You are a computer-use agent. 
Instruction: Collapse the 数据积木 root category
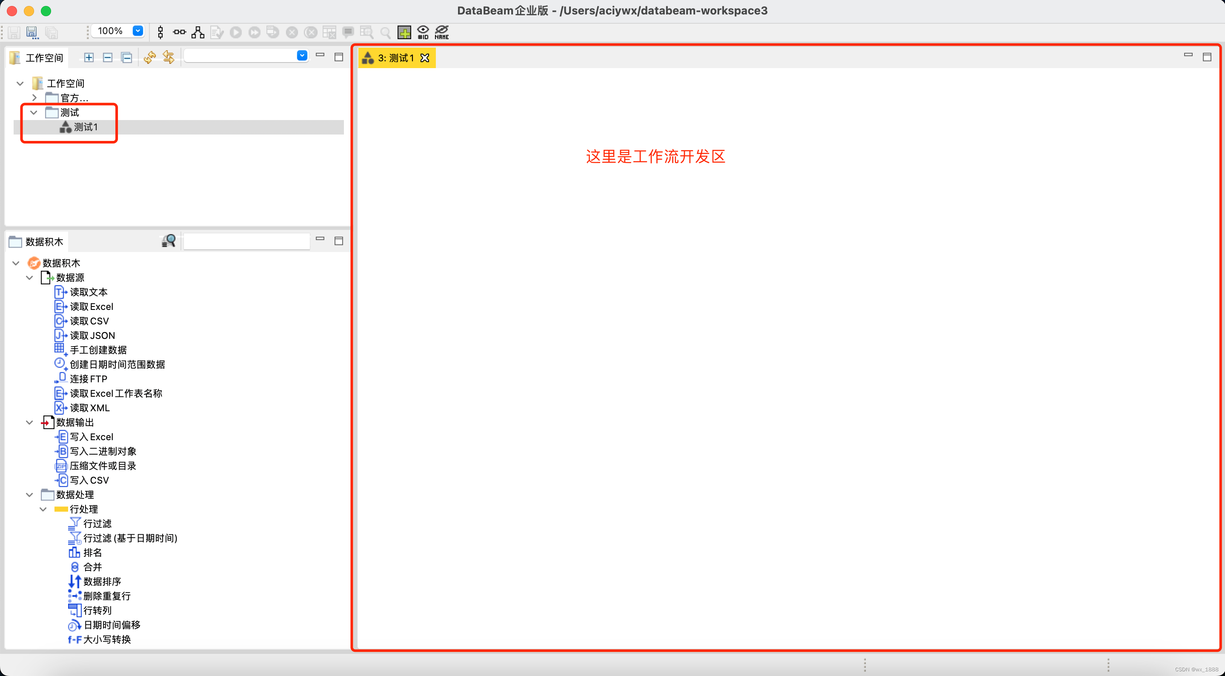coord(16,263)
